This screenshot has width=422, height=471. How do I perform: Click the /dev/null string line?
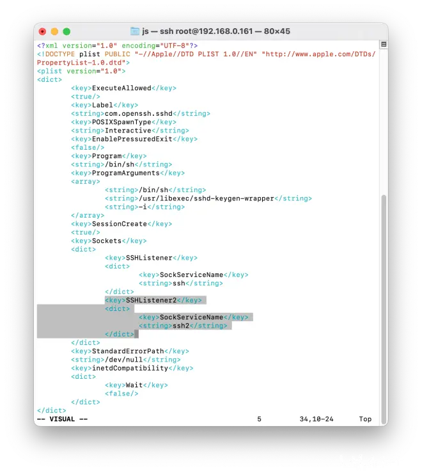pyautogui.click(x=126, y=360)
